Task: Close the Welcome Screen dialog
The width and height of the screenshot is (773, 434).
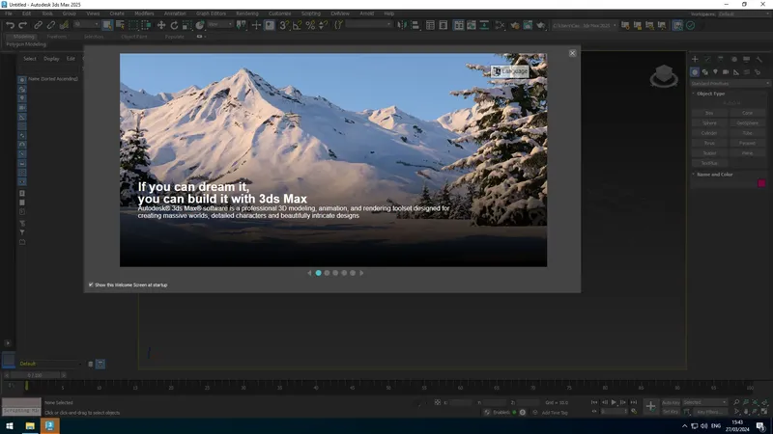Action: [572, 53]
